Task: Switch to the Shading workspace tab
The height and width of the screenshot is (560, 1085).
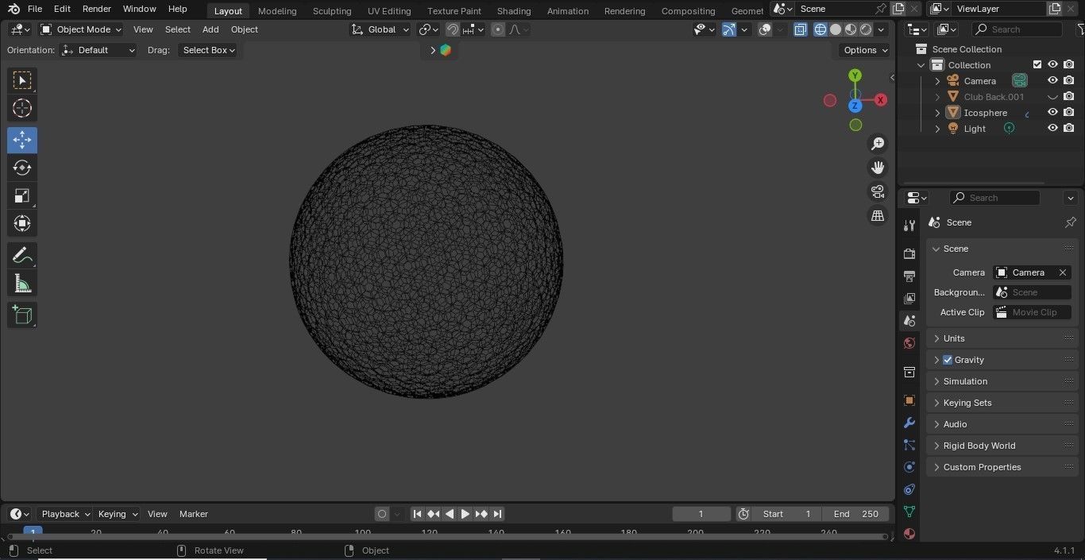Action: 514,11
